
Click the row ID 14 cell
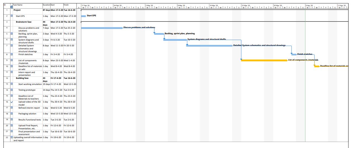tap(7, 90)
